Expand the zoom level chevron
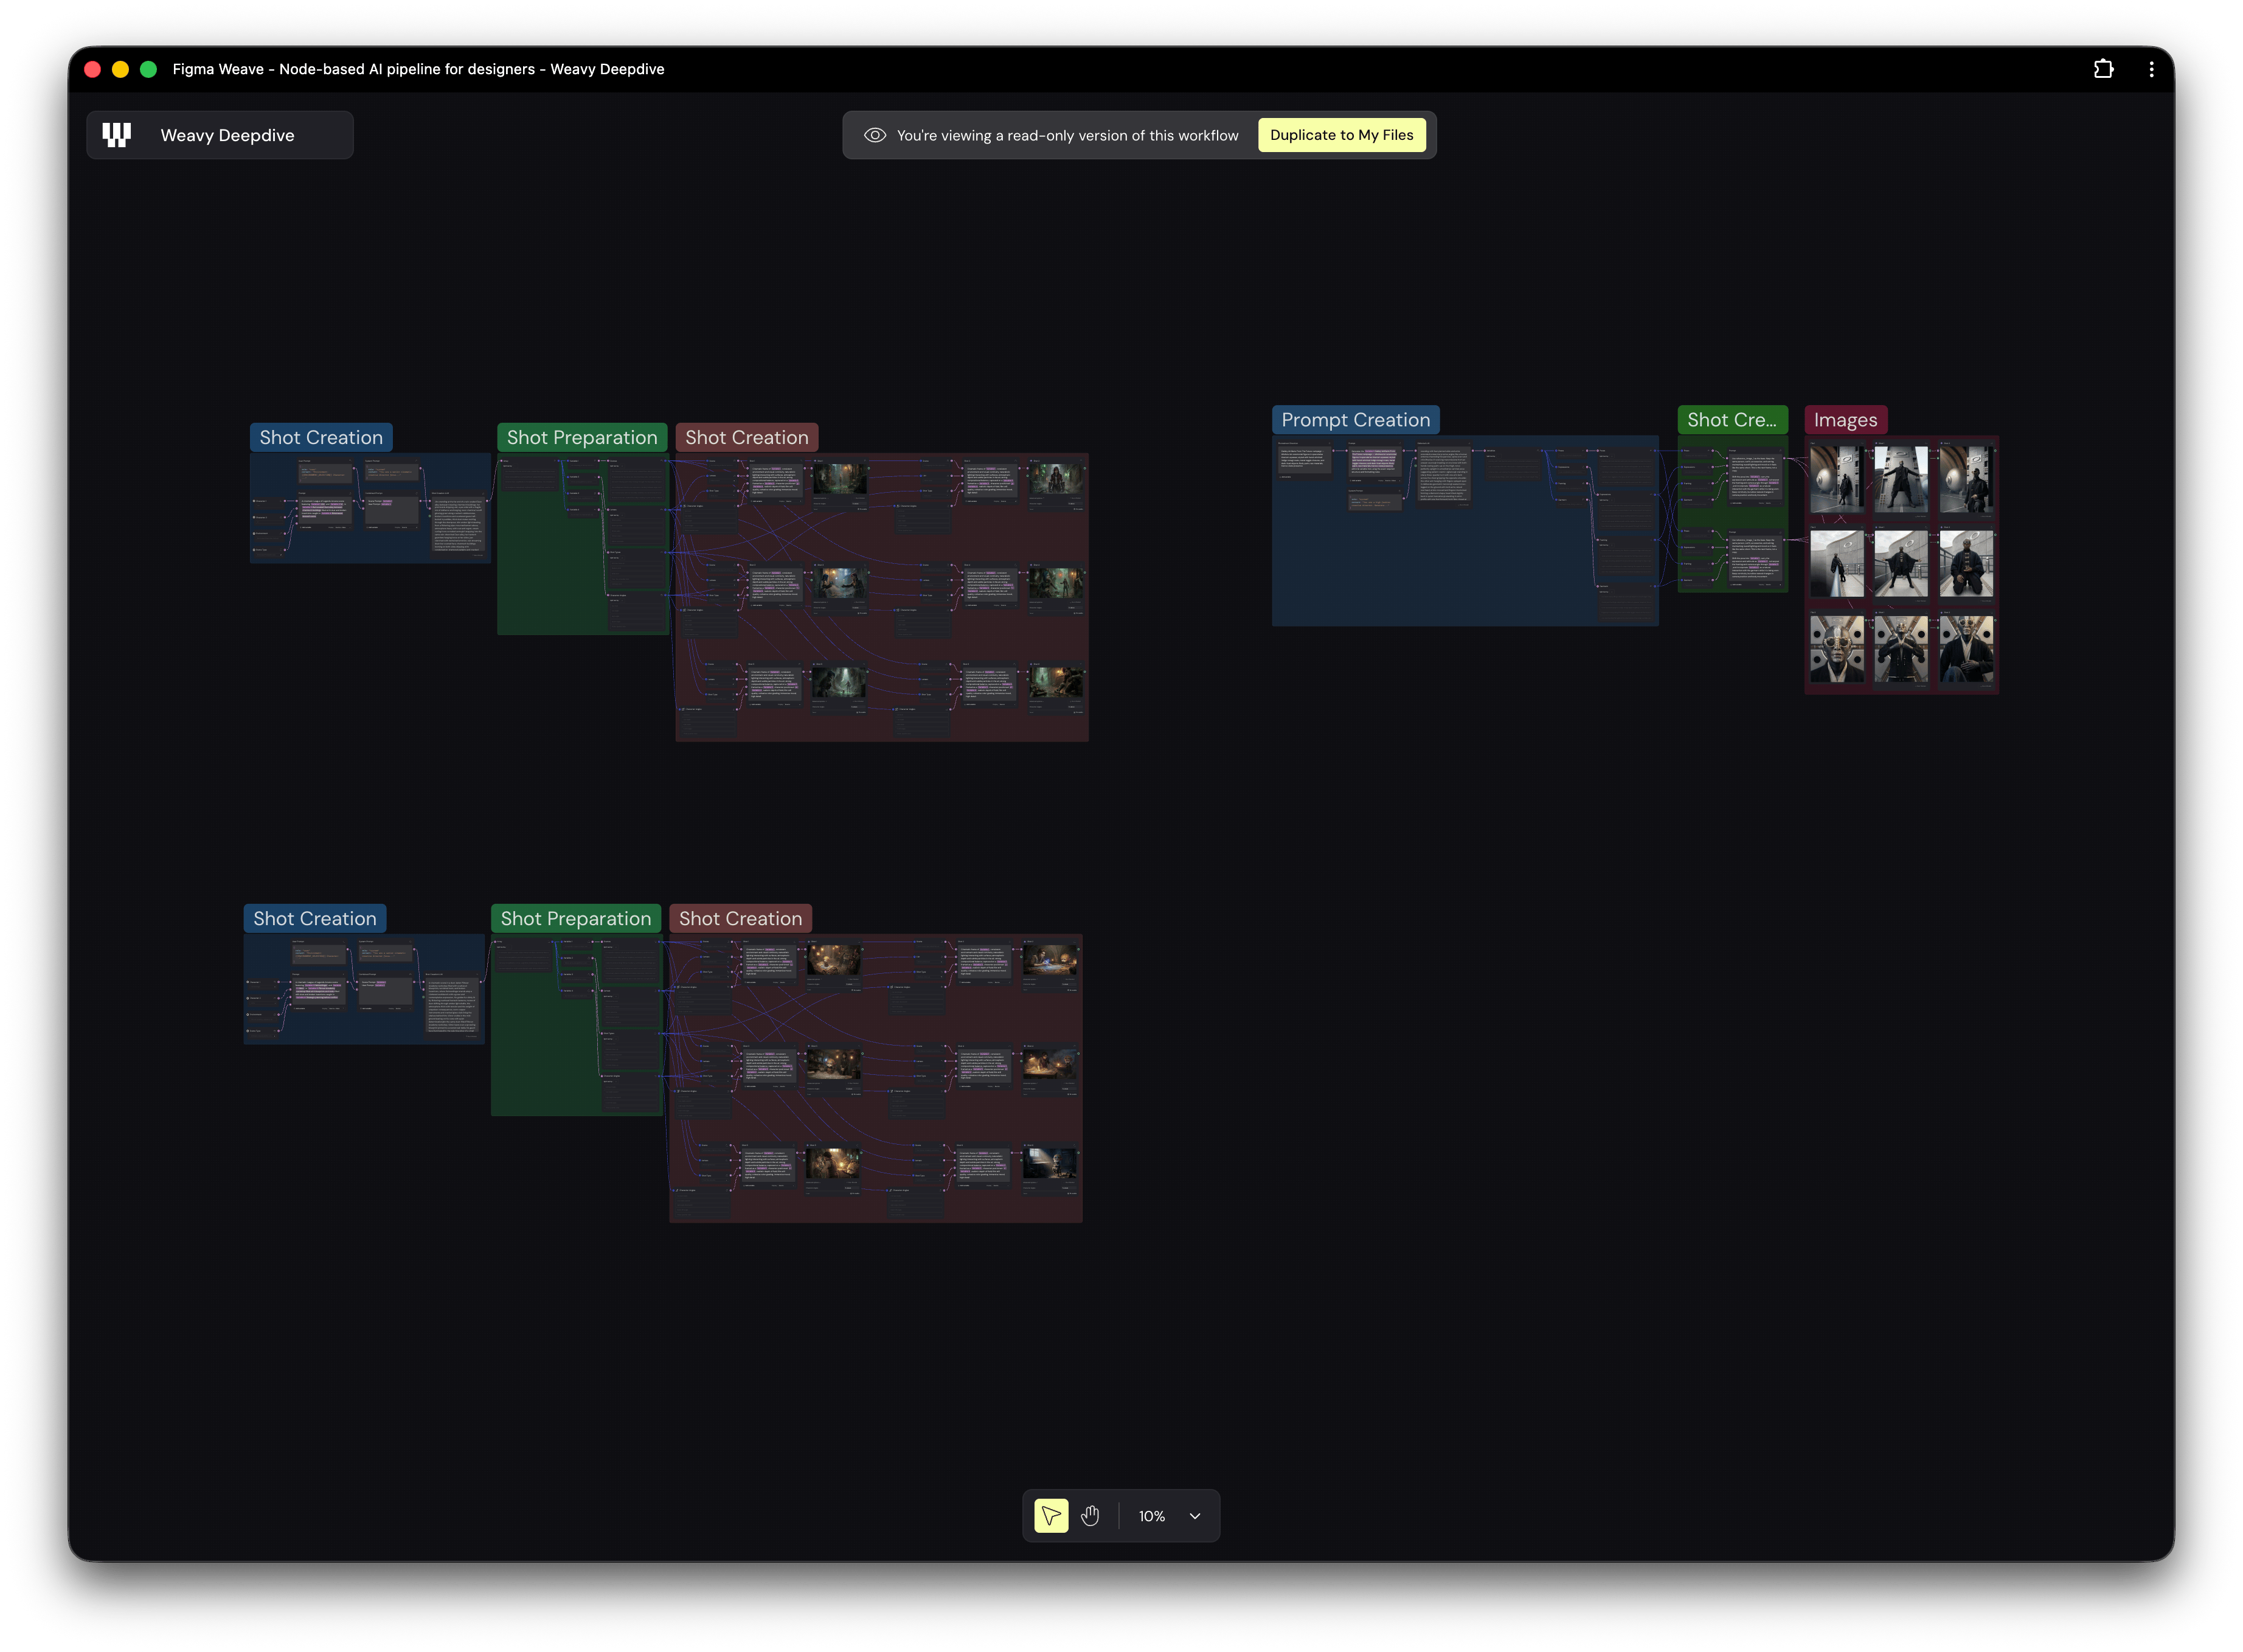 [1194, 1516]
